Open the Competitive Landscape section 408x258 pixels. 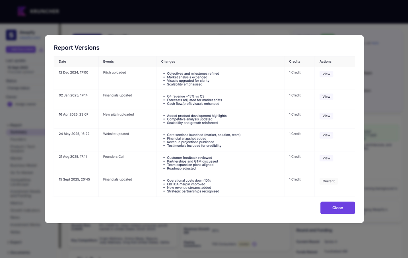pyautogui.click(x=20, y=182)
